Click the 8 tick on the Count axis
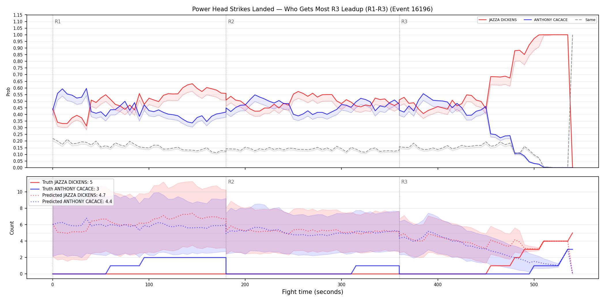 pos(21,208)
